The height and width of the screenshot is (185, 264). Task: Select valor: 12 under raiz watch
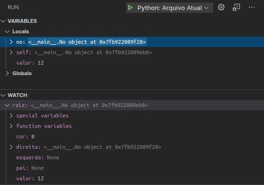tap(132, 178)
